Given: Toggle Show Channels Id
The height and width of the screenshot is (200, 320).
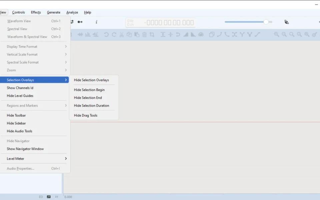Looking at the screenshot, I should coord(34,88).
